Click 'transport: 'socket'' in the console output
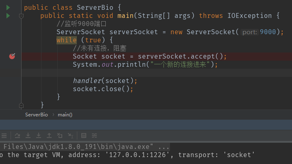Viewport: 292px width, 164px height. click(x=216, y=155)
